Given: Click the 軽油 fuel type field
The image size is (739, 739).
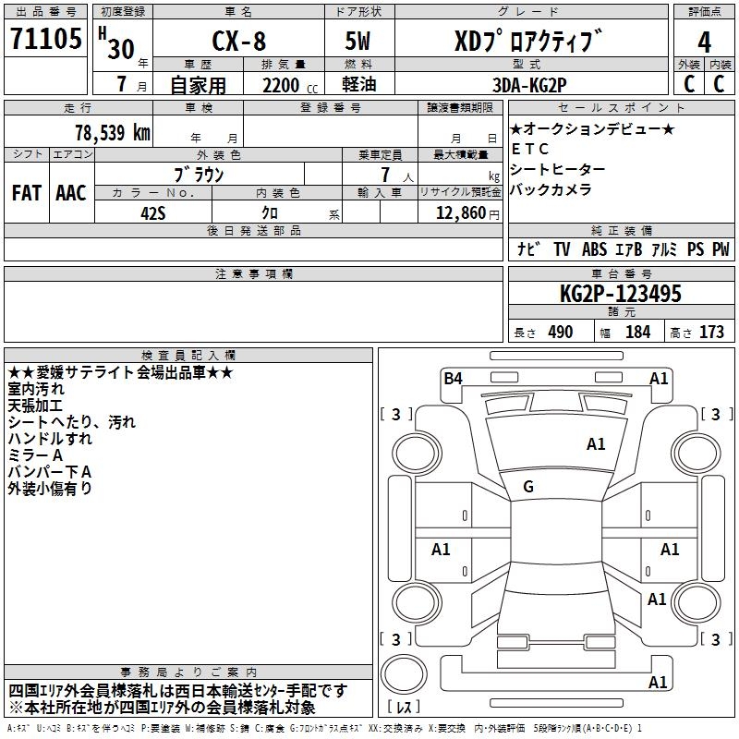Looking at the screenshot, I should click(x=359, y=84).
